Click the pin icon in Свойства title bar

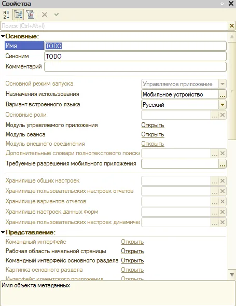click(222, 4)
